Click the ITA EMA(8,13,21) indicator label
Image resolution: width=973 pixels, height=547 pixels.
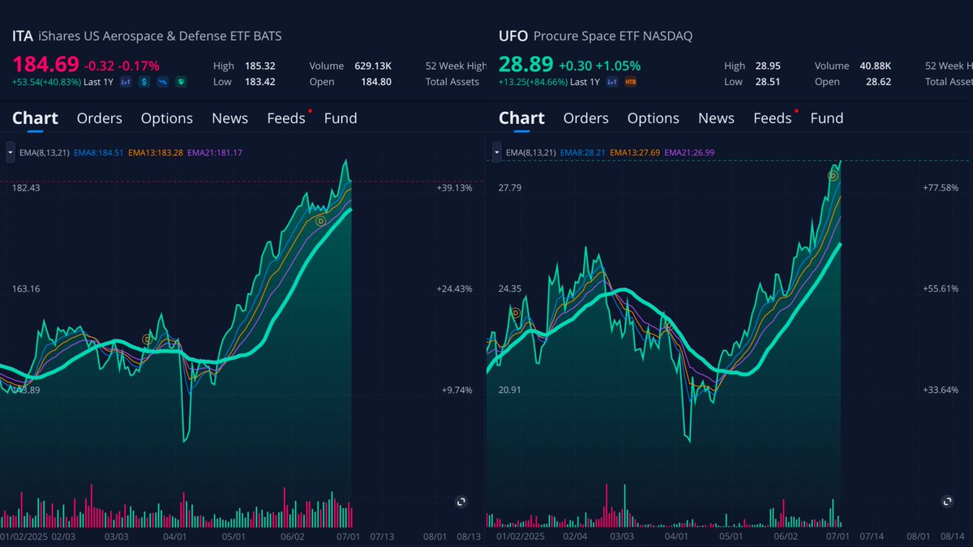[45, 152]
